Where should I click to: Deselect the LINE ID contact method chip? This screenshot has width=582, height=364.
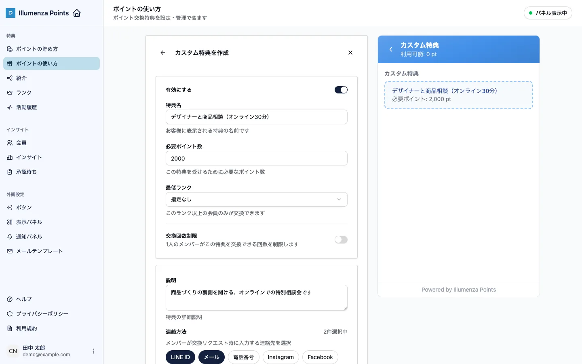[x=181, y=357]
